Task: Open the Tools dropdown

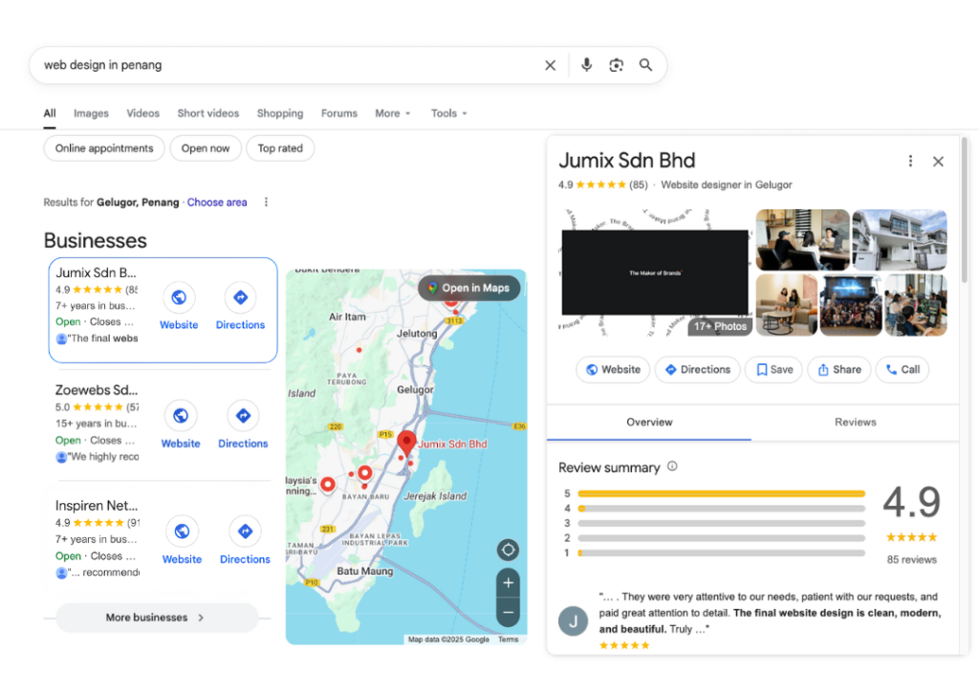Action: [x=448, y=113]
